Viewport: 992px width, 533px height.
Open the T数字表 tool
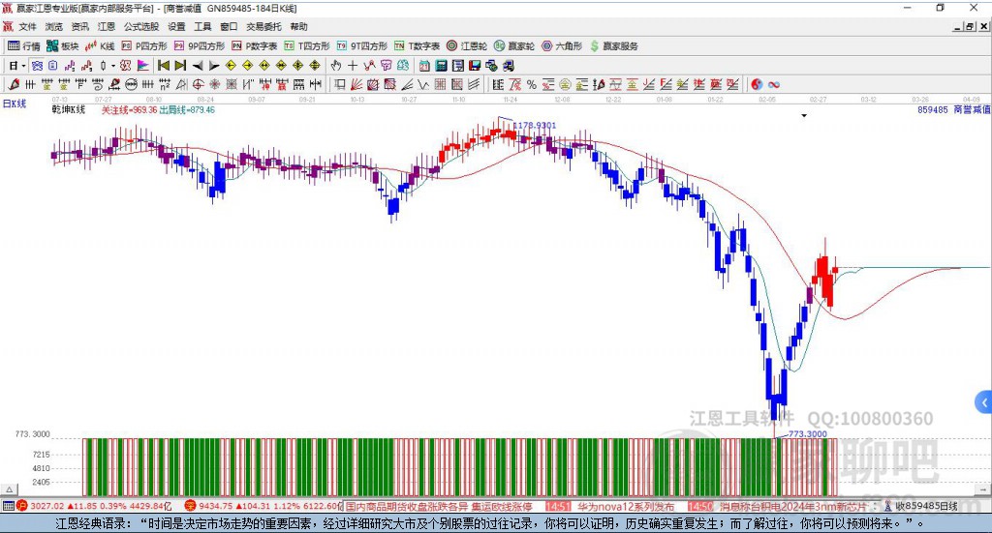coord(417,46)
